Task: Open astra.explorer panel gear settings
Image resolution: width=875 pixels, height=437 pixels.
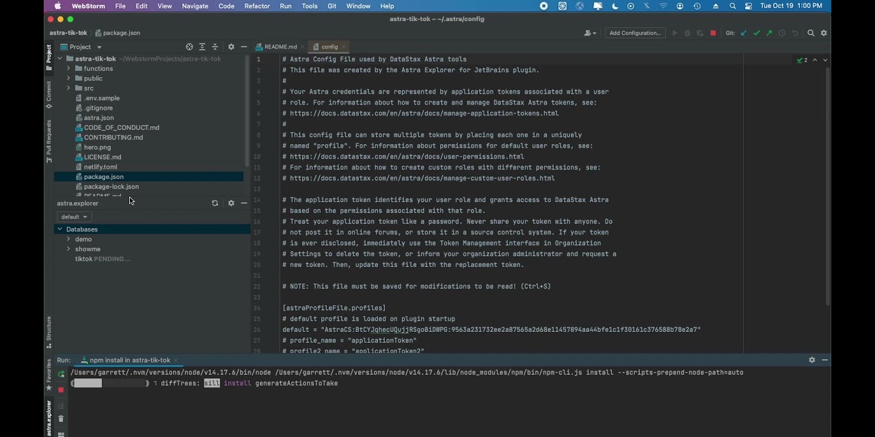Action: coord(231,203)
